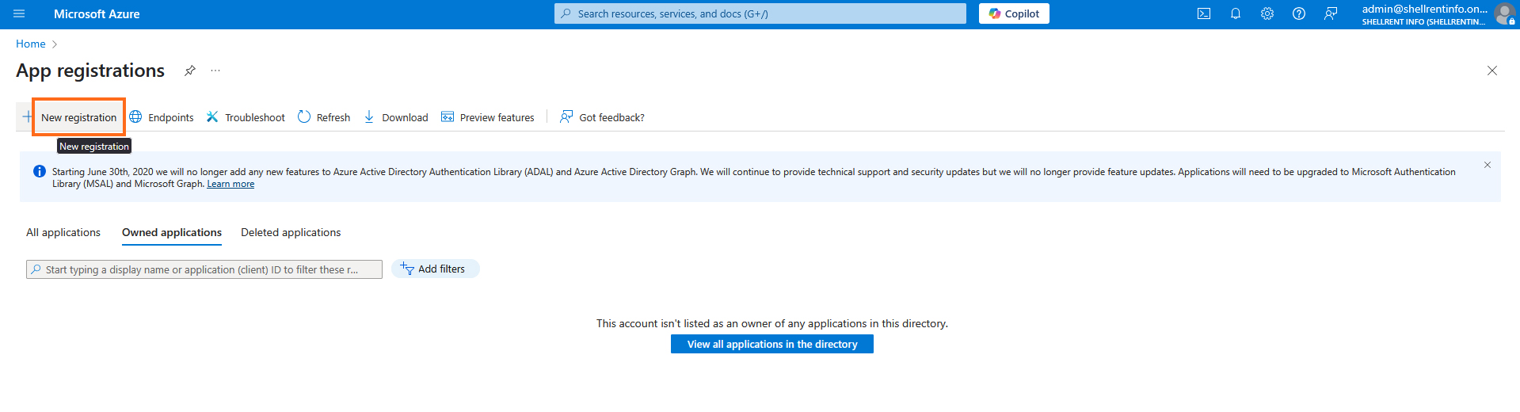Select the Owned applications tab
The width and height of the screenshot is (1520, 412).
[x=172, y=232]
